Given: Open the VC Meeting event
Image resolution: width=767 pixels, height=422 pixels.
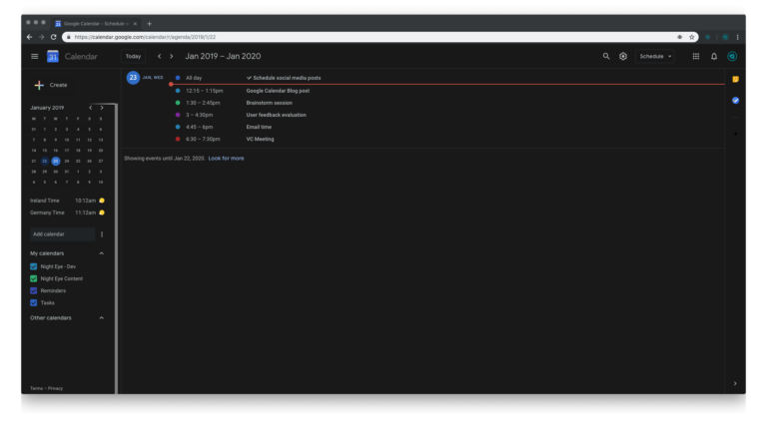Looking at the screenshot, I should pyautogui.click(x=260, y=139).
